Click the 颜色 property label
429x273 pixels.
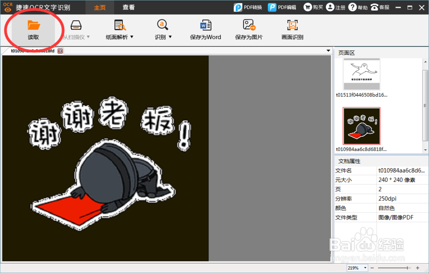(341, 208)
